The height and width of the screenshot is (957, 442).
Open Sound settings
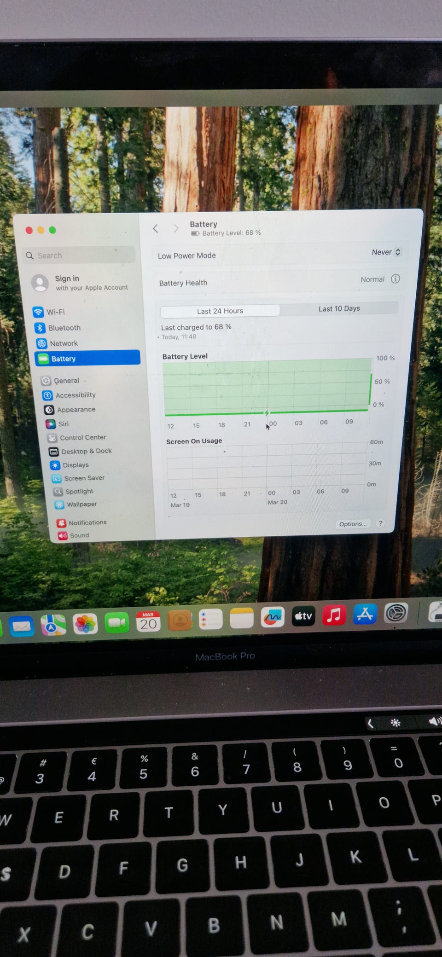pos(73,535)
